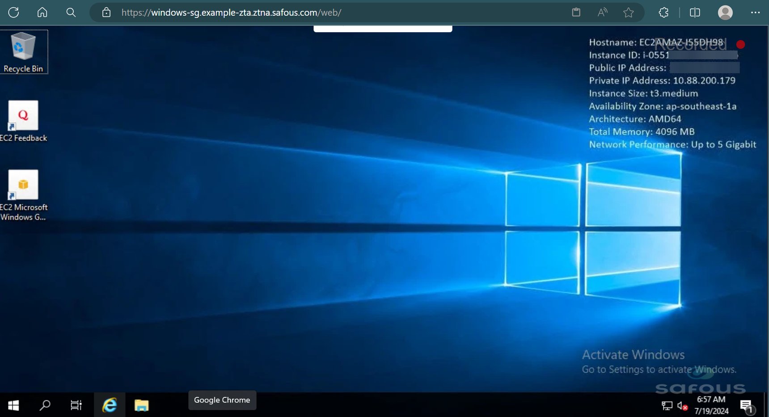Add the current page to favorites

(628, 12)
